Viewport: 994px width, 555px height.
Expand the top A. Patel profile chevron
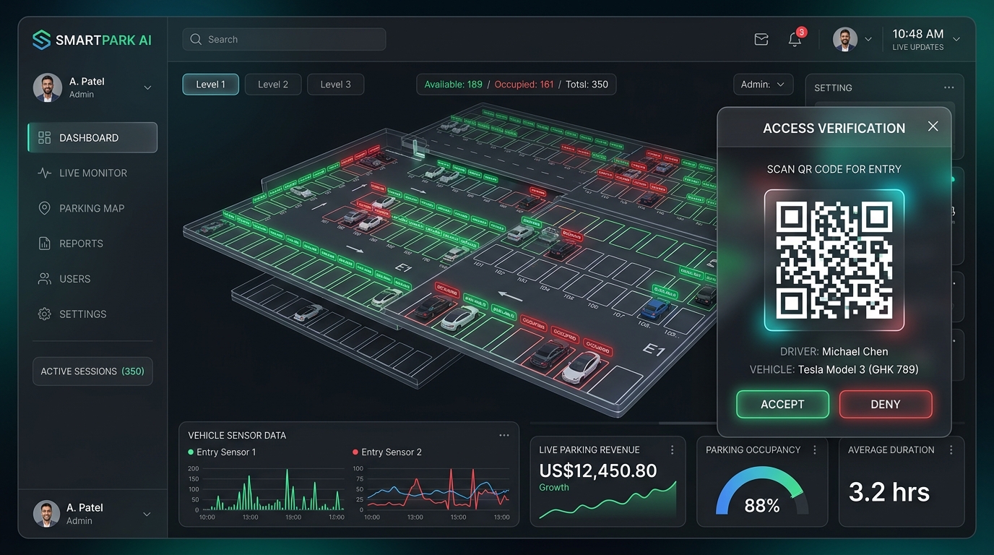click(147, 88)
